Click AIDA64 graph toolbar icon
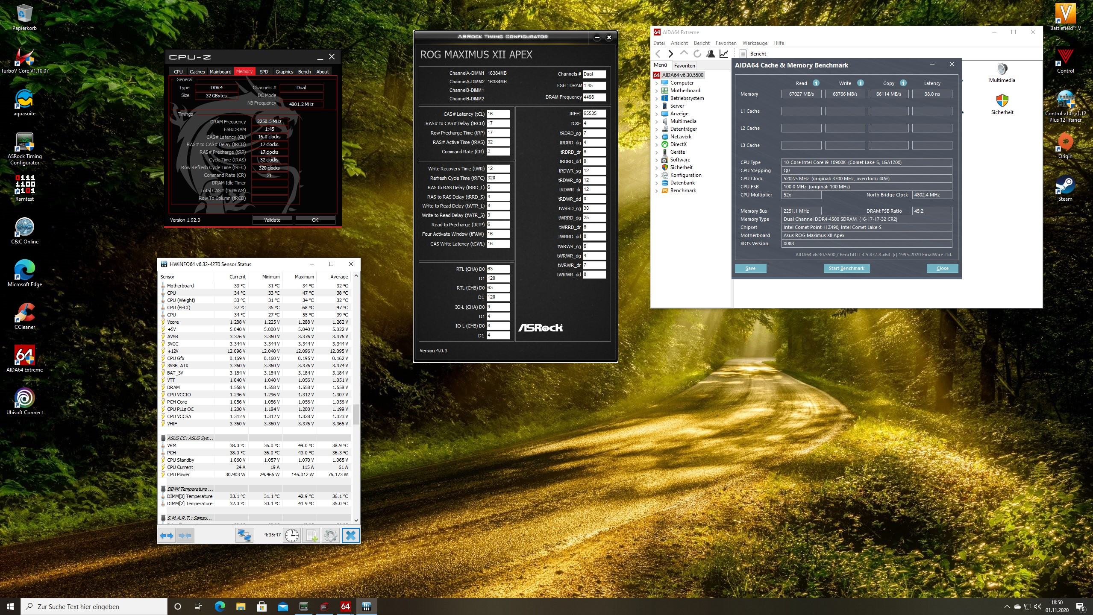This screenshot has width=1093, height=615. pos(724,54)
